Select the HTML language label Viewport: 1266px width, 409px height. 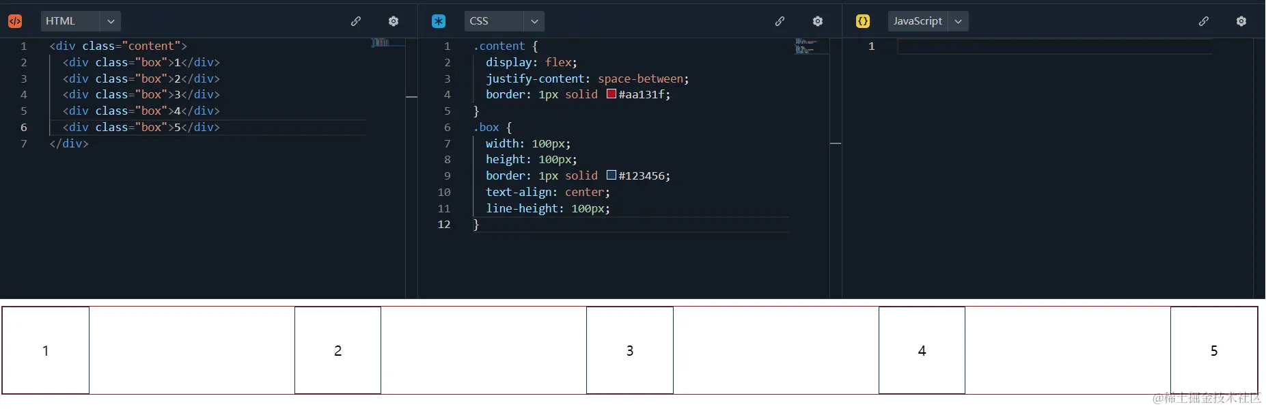tap(60, 21)
